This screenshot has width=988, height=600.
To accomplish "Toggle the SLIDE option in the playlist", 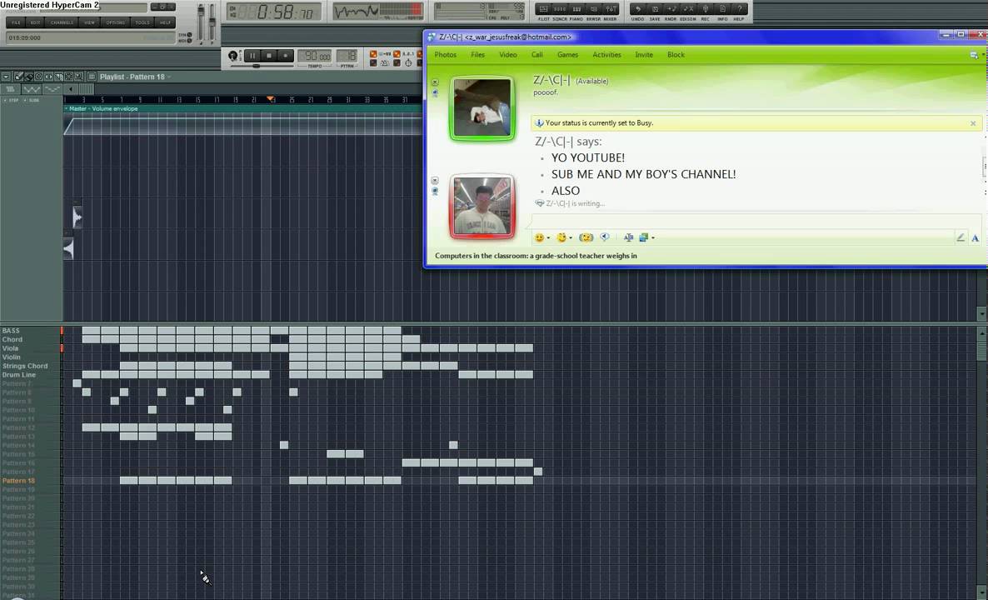I will click(31, 100).
